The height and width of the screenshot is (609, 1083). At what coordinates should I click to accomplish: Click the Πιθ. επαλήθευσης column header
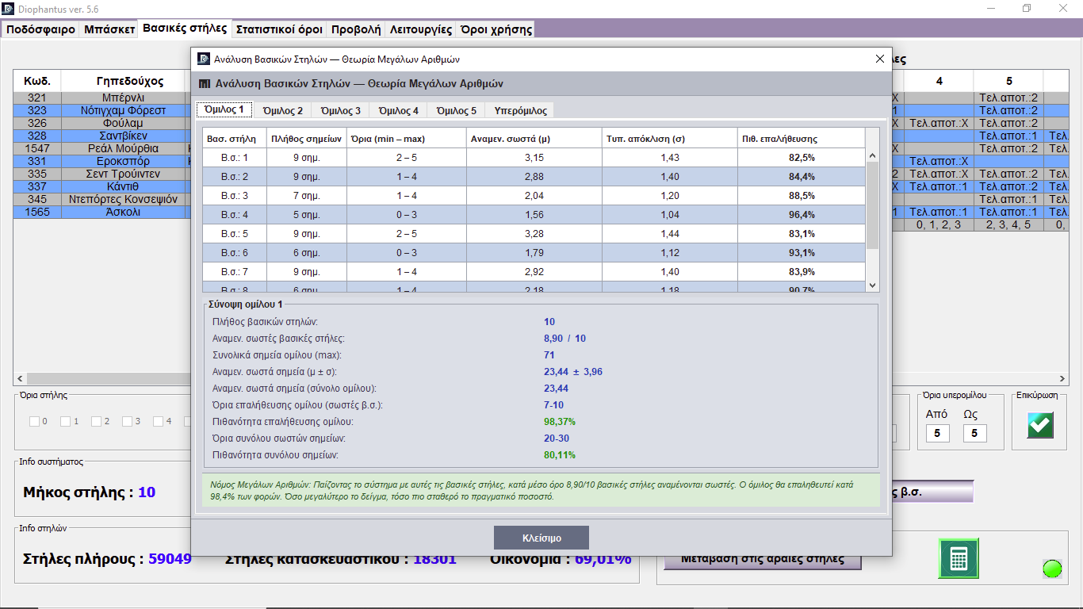click(x=801, y=138)
